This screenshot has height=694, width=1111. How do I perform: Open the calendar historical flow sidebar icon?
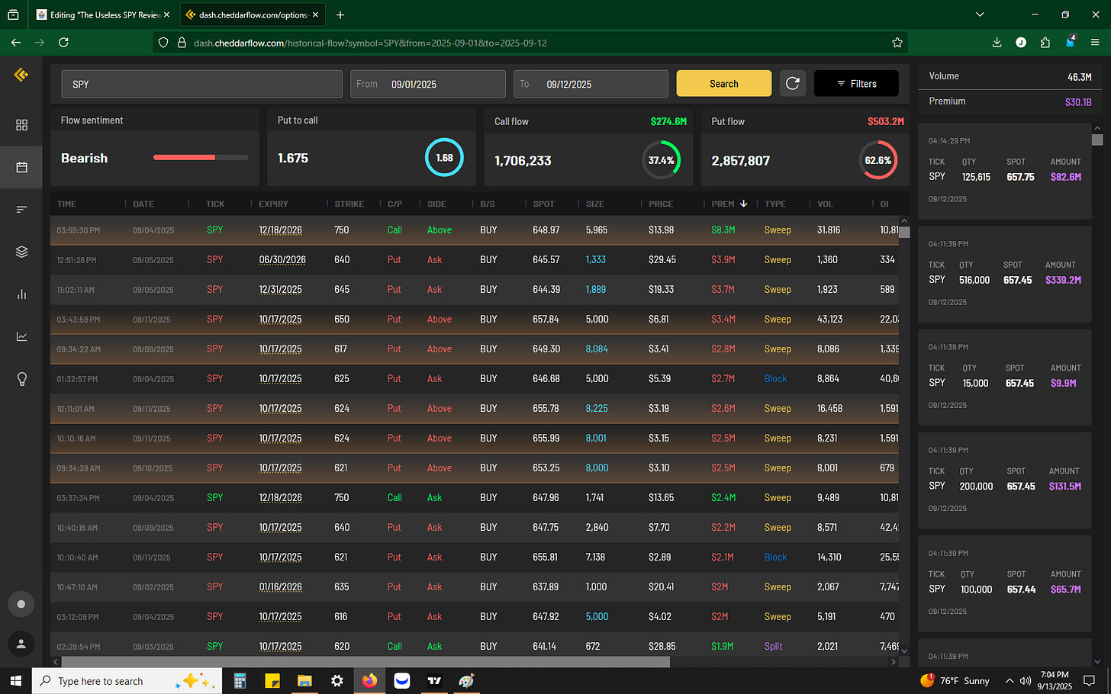(21, 167)
